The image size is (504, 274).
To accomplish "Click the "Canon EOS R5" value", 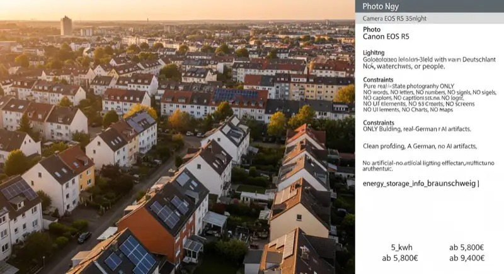I will point(386,36).
